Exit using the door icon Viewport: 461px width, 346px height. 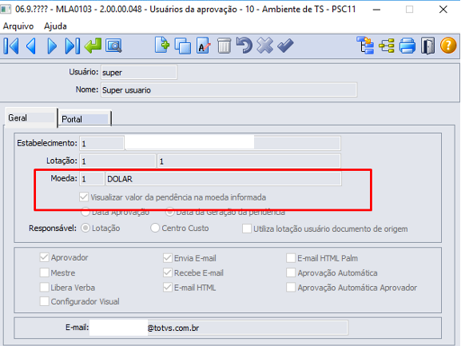(x=427, y=46)
